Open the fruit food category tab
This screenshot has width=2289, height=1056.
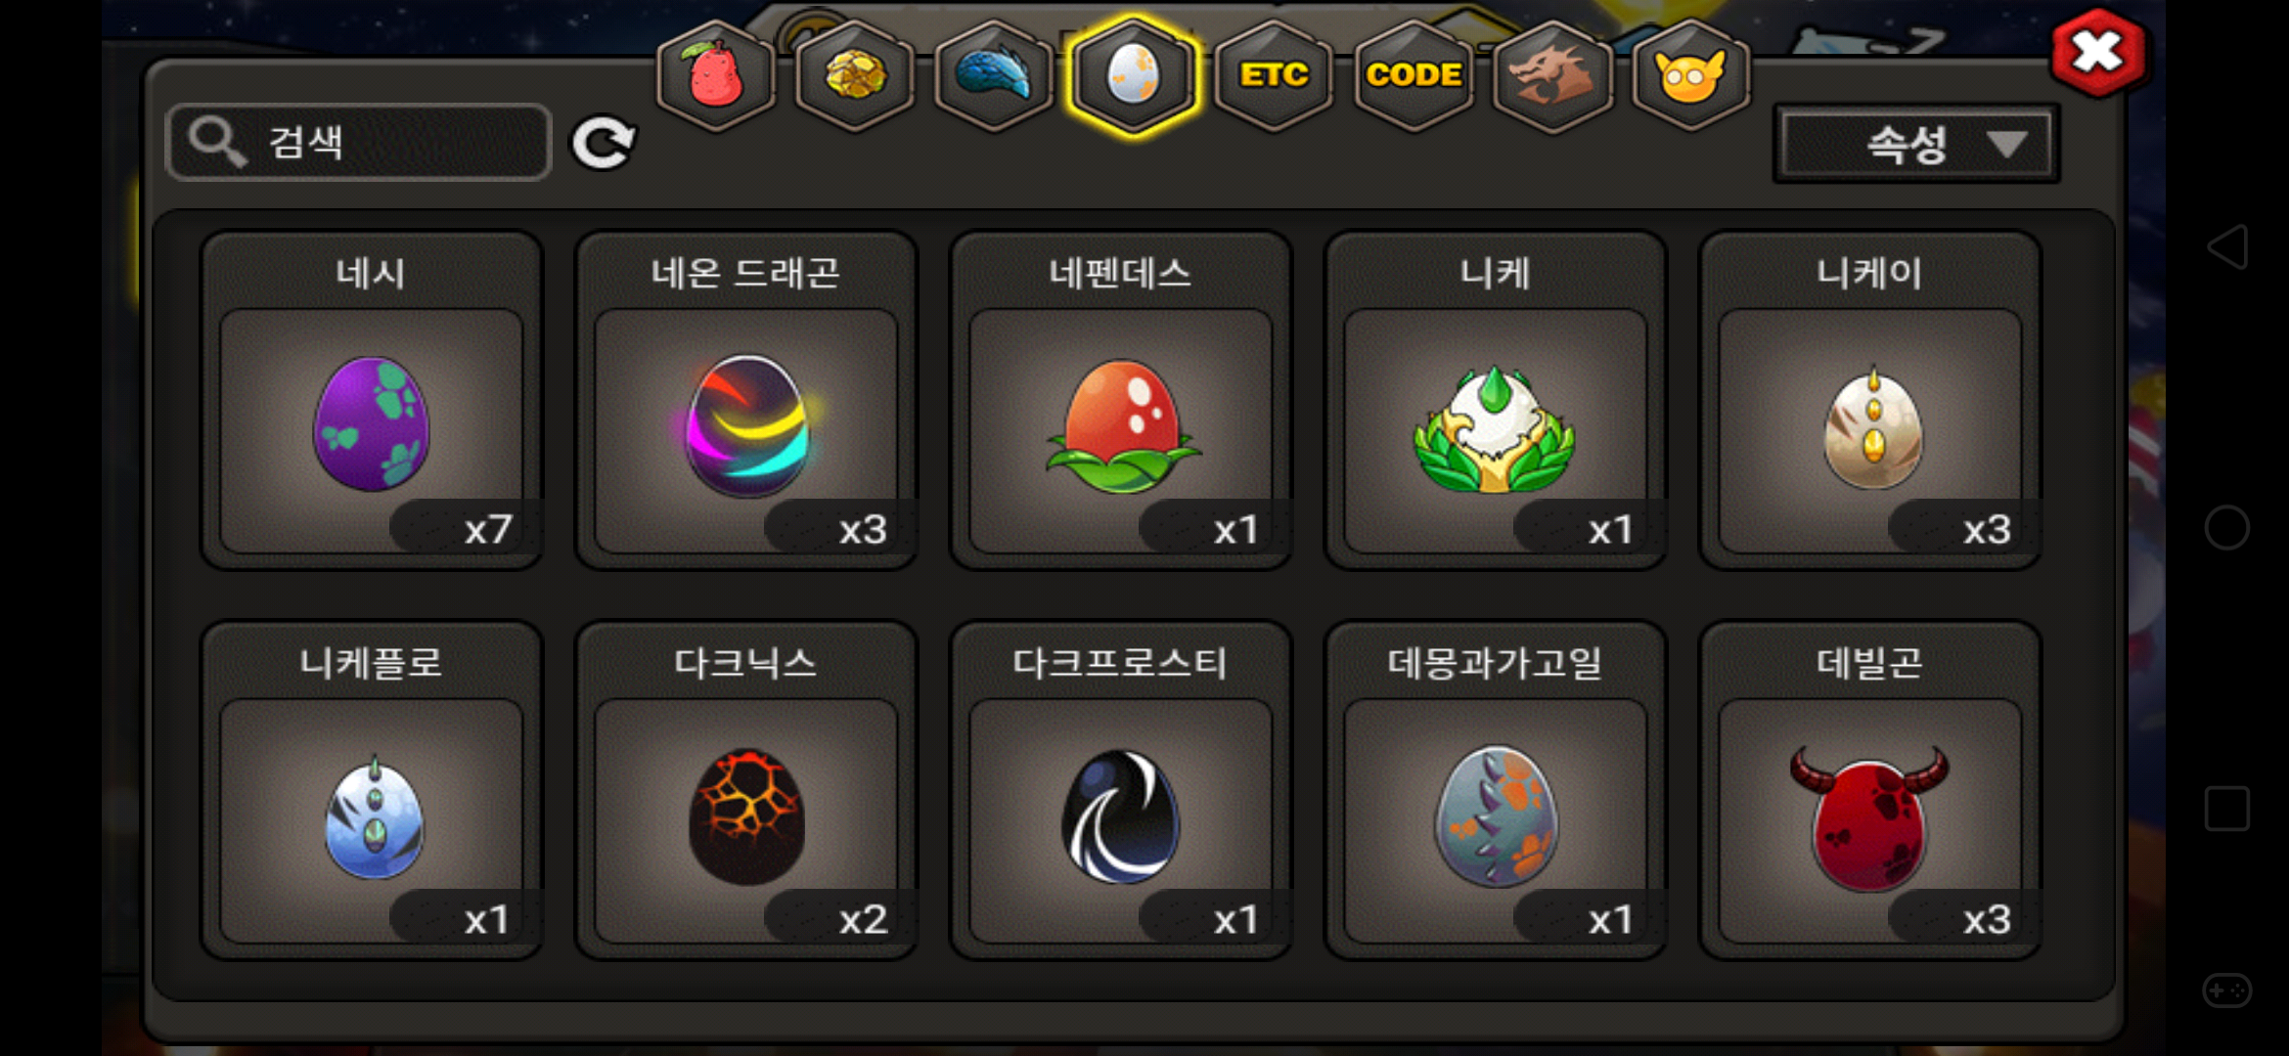(716, 75)
